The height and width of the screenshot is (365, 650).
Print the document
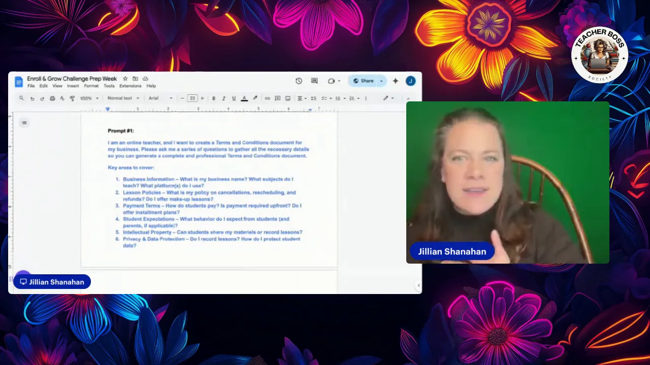[x=52, y=98]
